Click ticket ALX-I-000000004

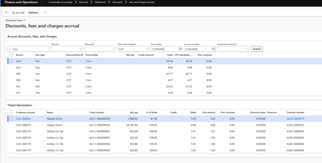point(100,144)
